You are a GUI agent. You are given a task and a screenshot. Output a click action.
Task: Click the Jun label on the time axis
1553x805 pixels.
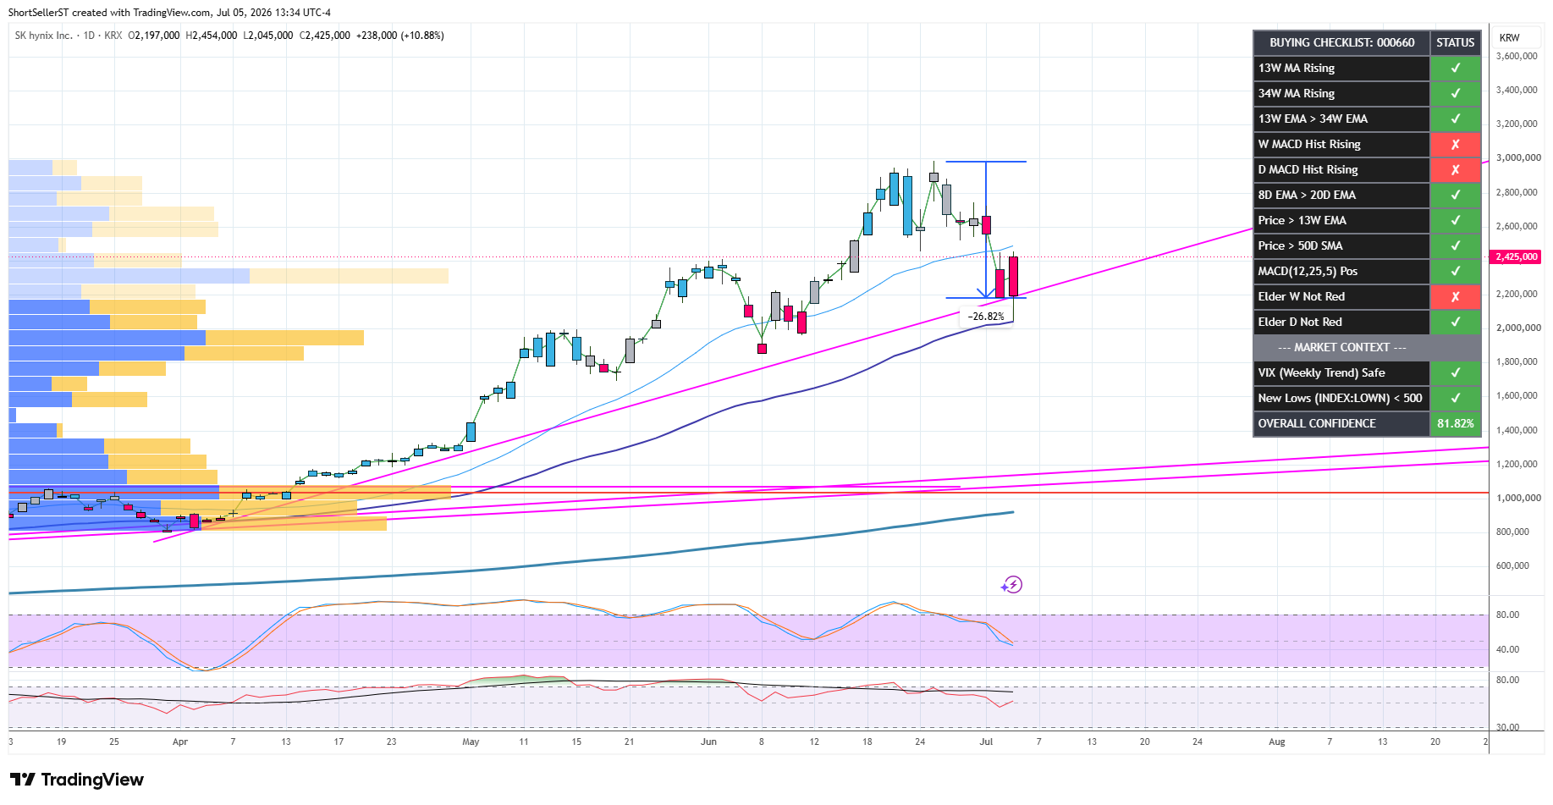[708, 742]
